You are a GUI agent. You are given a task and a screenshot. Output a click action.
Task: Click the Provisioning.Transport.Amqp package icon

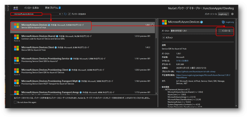pyautogui.click(x=16, y=92)
